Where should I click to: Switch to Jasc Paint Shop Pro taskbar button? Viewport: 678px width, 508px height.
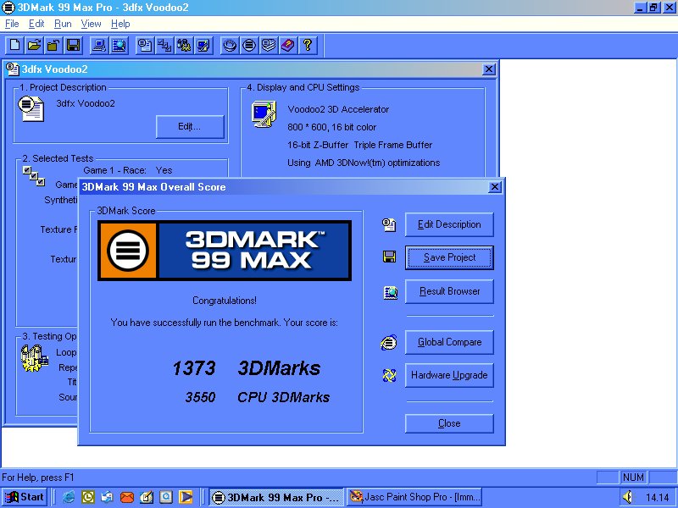[414, 497]
